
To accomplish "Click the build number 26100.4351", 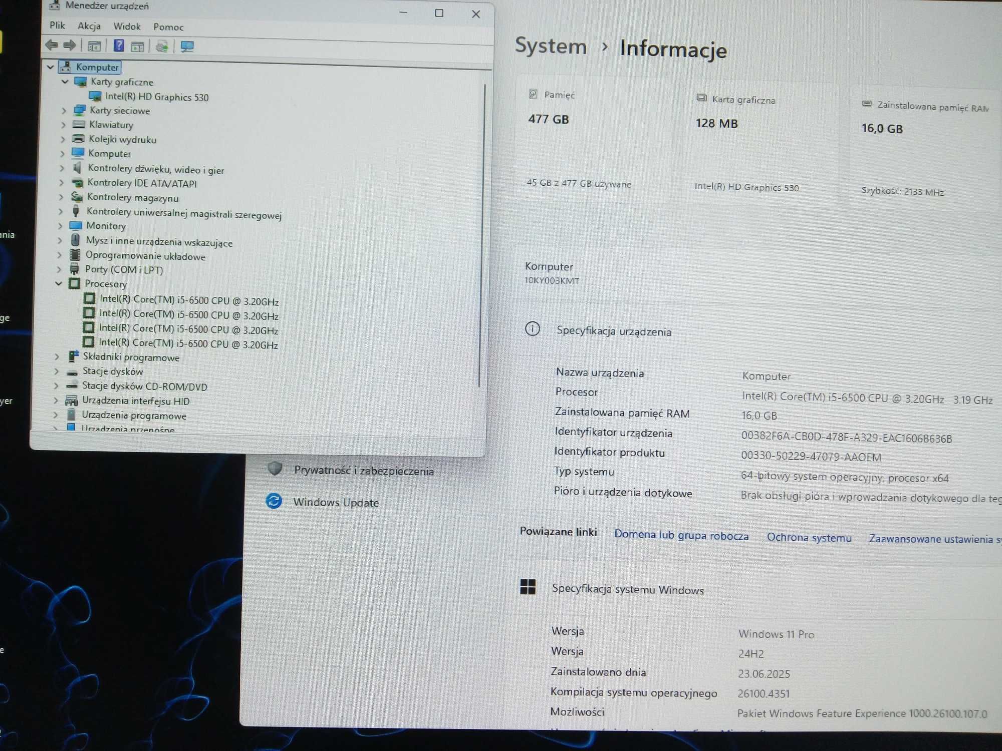I will click(764, 693).
